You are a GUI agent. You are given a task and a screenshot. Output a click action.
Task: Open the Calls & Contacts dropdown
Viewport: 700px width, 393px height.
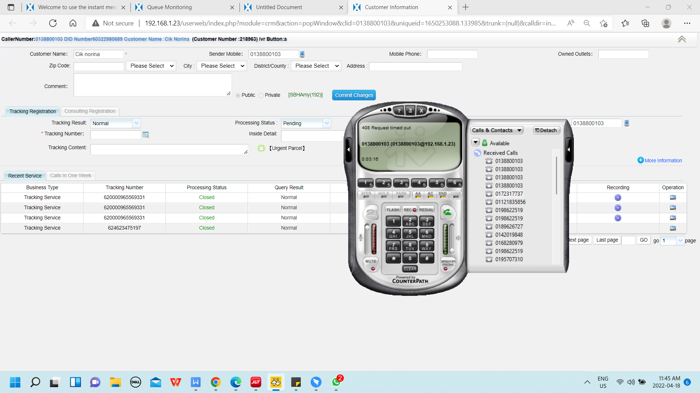(x=497, y=130)
